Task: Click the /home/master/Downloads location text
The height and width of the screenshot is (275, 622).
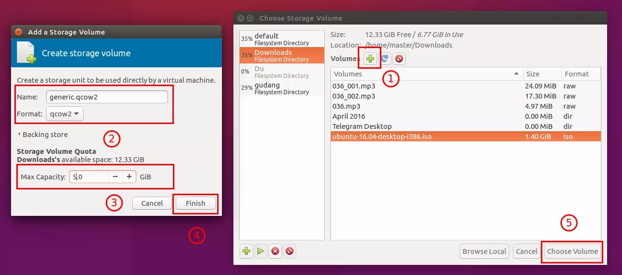Action: click(409, 45)
